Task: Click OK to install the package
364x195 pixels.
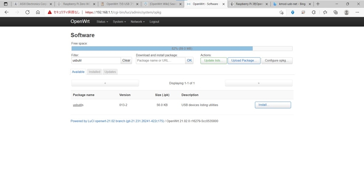Action: coord(189,60)
